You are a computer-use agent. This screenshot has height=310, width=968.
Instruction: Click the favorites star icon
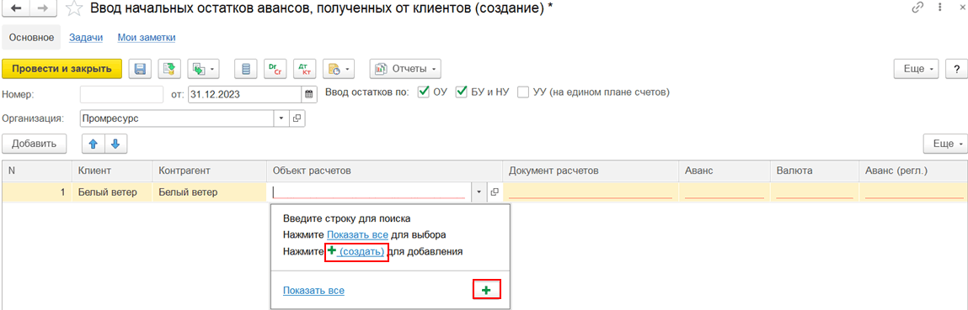73,9
